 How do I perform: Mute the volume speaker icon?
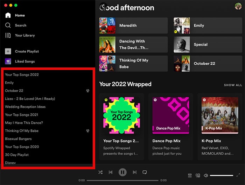pyautogui.click(x=206, y=176)
